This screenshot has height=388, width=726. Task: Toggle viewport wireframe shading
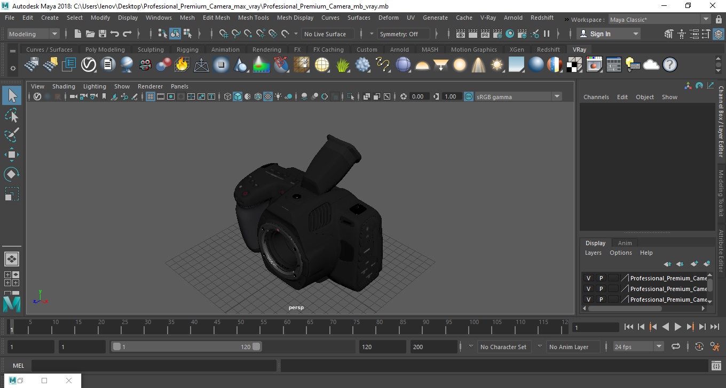pos(228,96)
